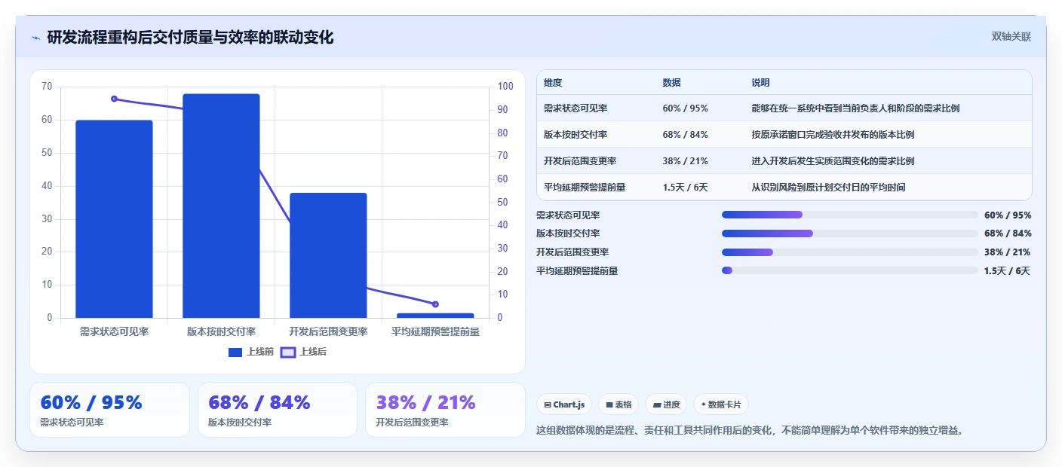Click the line point above 平均延期预警提前量
The width and height of the screenshot is (1062, 467).
pyautogui.click(x=435, y=304)
